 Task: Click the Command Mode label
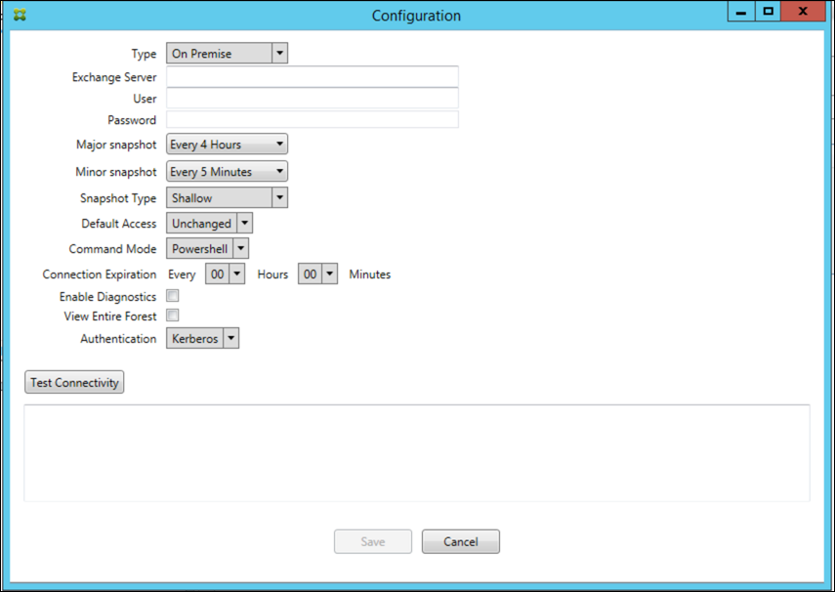point(112,249)
